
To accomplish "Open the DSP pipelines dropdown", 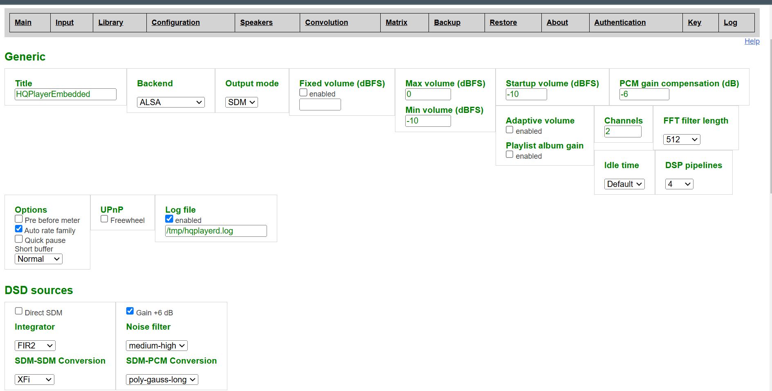I will [x=679, y=184].
